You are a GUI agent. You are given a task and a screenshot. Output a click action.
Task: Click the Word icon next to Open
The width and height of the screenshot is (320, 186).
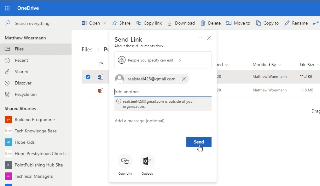84,23
